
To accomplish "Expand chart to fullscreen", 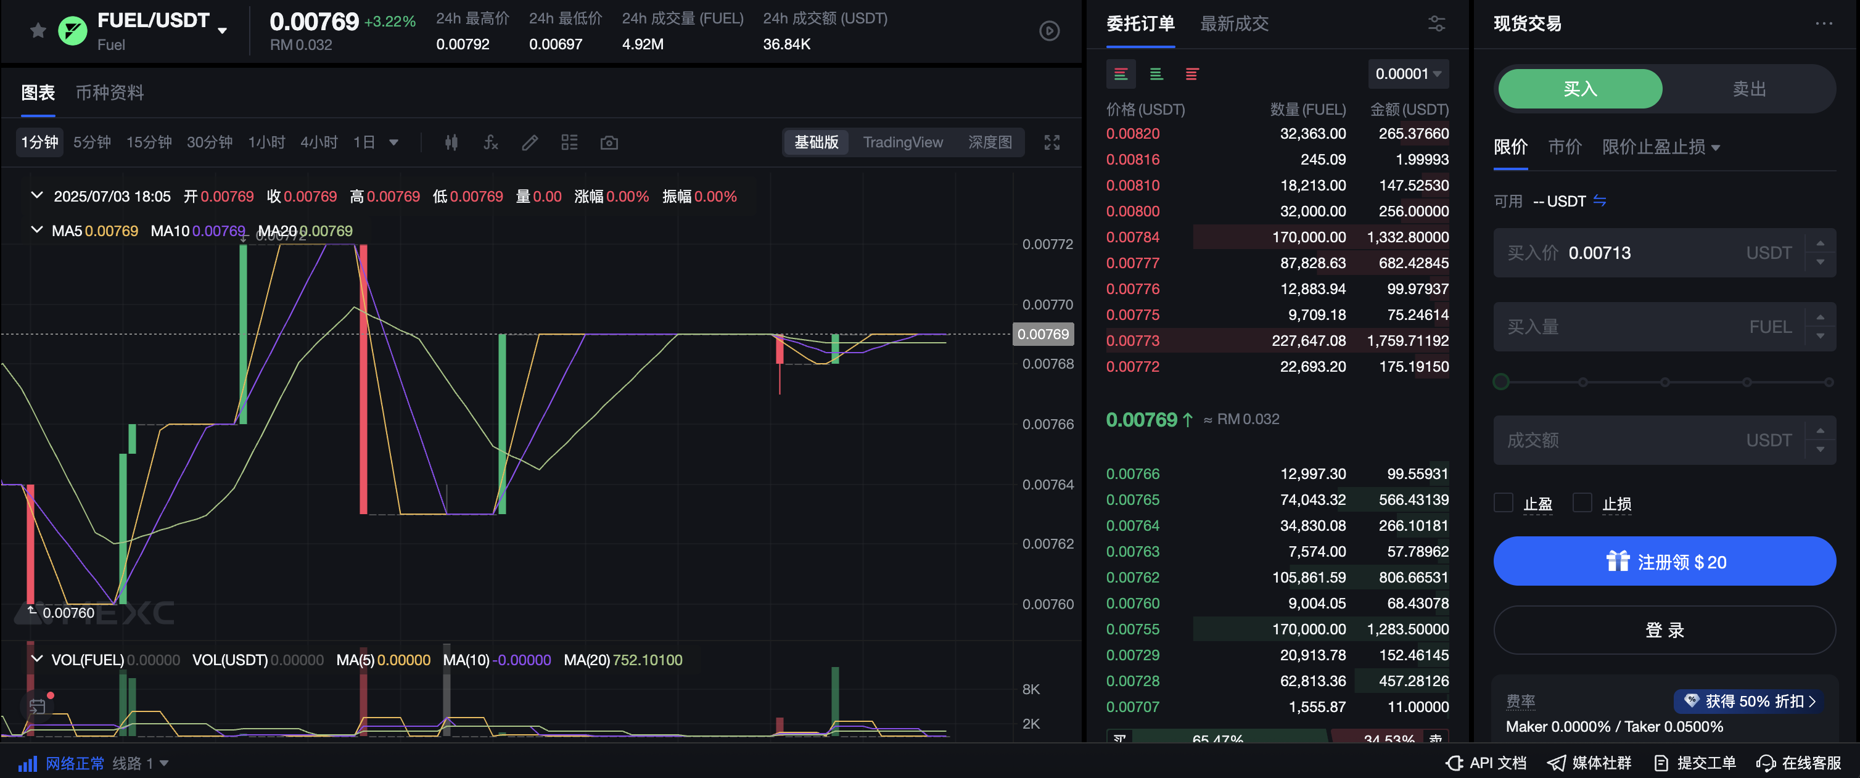I will coord(1051,143).
